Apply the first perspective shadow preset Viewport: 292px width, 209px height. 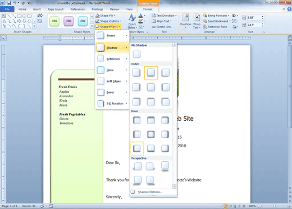coord(138,166)
